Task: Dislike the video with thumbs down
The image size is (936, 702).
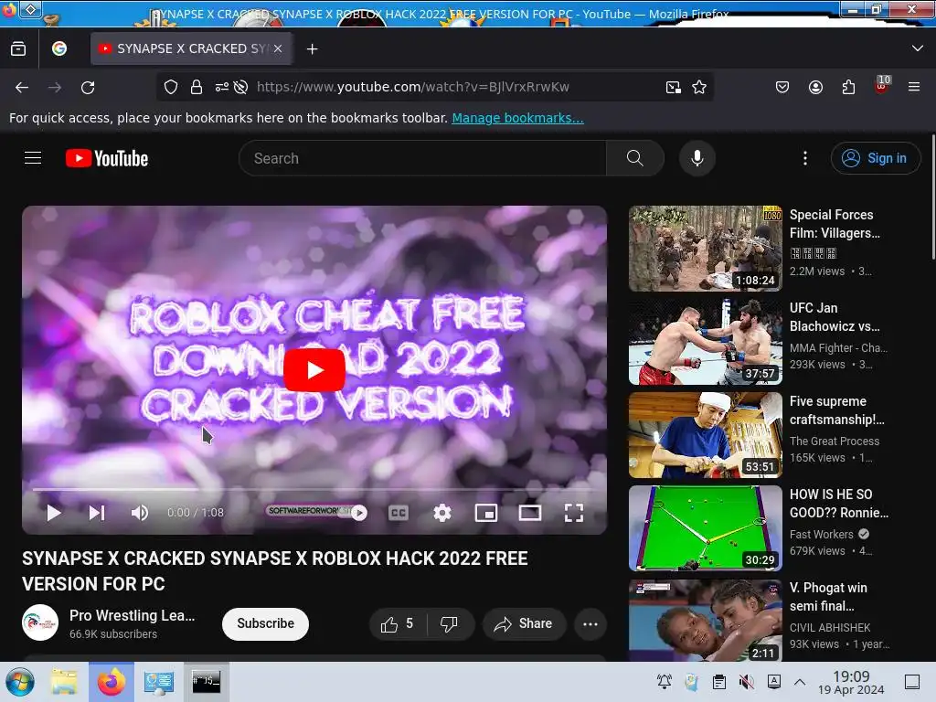Action: (x=450, y=623)
